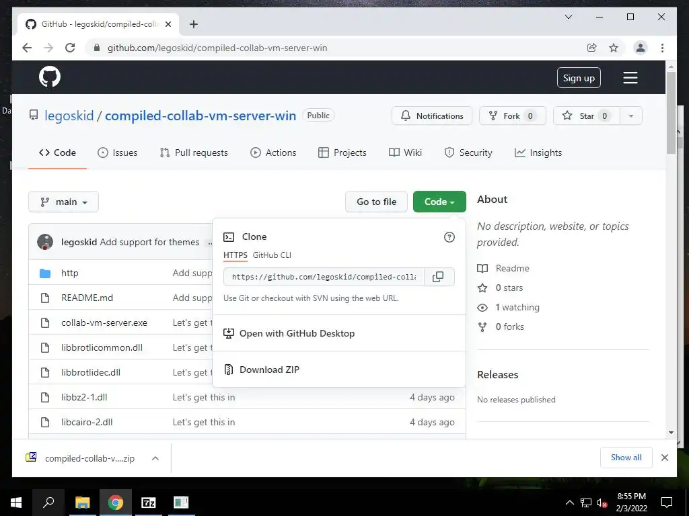The width and height of the screenshot is (689, 516).
Task: Expand the Star lists dropdown arrow
Action: click(631, 116)
